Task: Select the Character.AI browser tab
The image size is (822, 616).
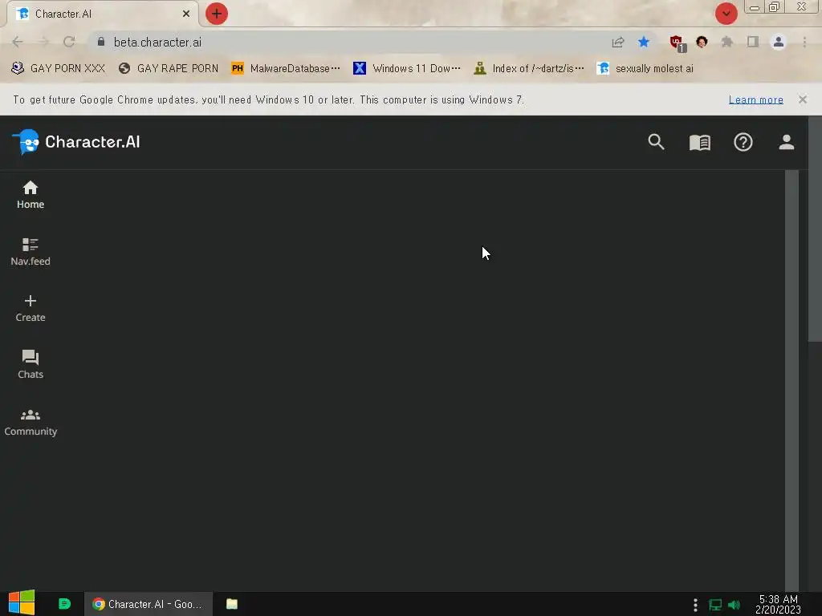Action: (x=102, y=14)
